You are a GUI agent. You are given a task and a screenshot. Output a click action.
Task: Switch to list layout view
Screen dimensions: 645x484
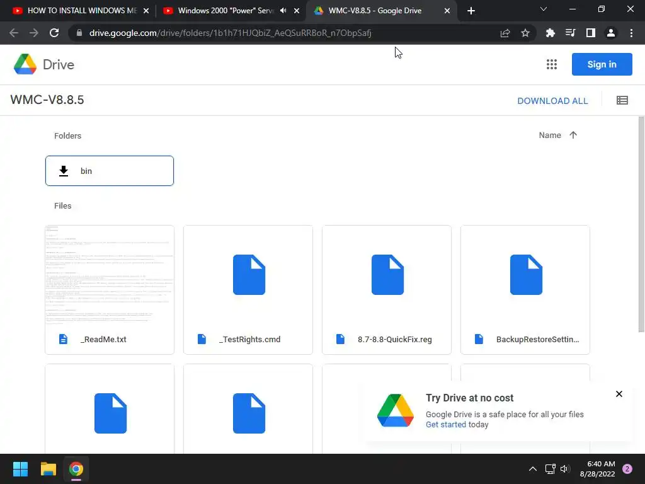(x=622, y=100)
